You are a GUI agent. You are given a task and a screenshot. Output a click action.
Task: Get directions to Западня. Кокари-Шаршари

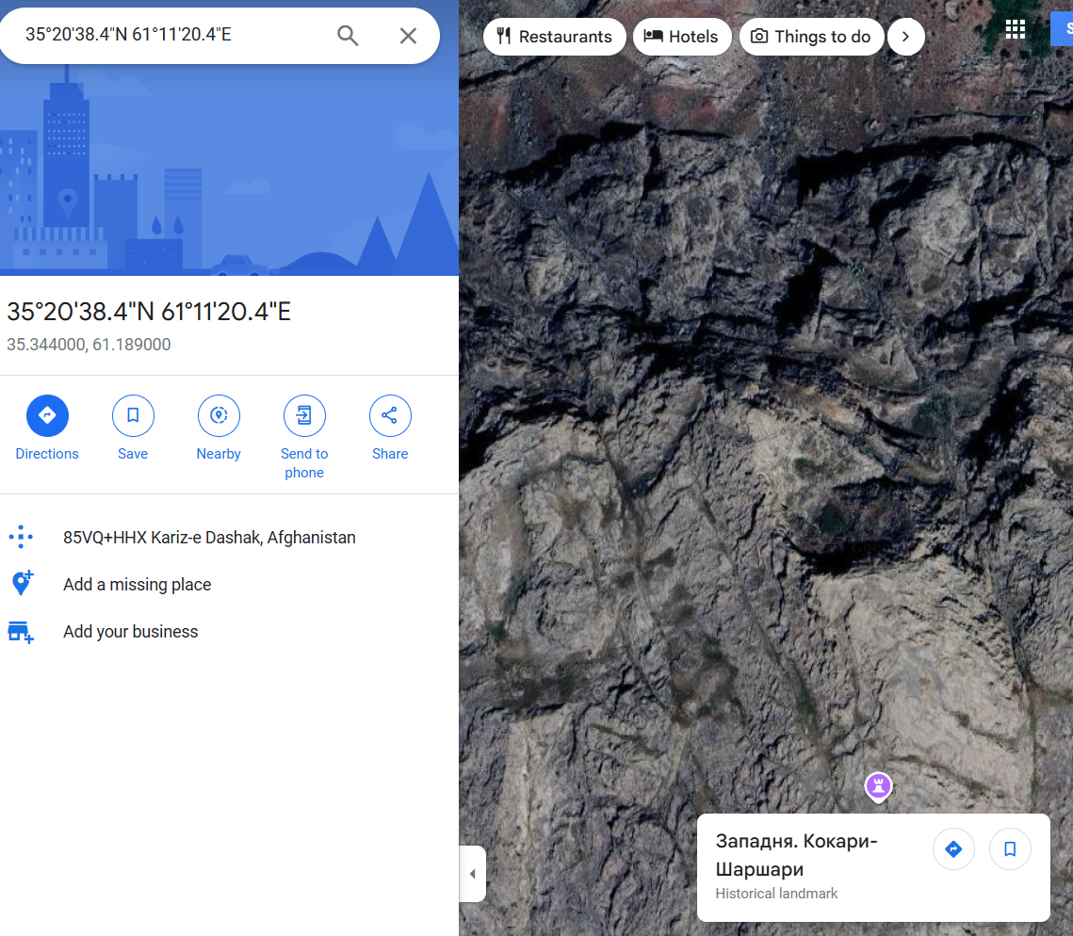[953, 849]
